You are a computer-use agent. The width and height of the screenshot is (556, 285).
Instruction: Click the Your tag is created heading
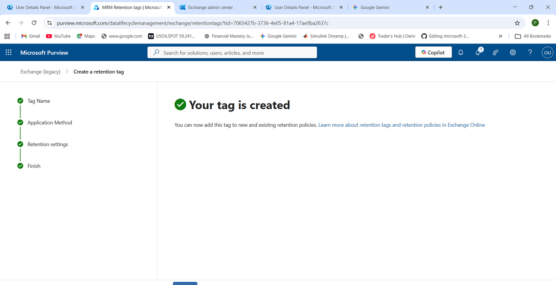[240, 105]
